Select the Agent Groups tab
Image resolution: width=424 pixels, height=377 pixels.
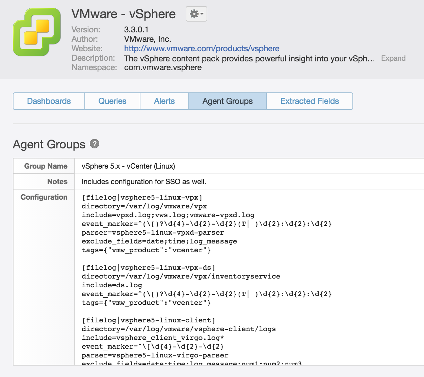(x=228, y=101)
